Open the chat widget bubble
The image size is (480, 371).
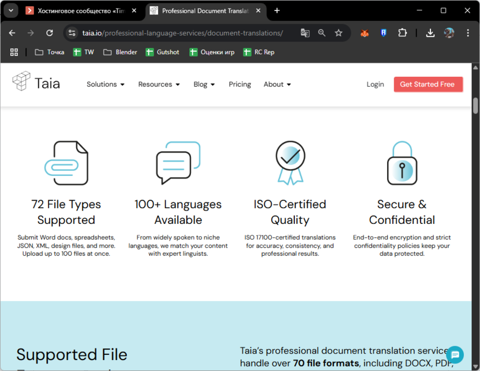[455, 355]
